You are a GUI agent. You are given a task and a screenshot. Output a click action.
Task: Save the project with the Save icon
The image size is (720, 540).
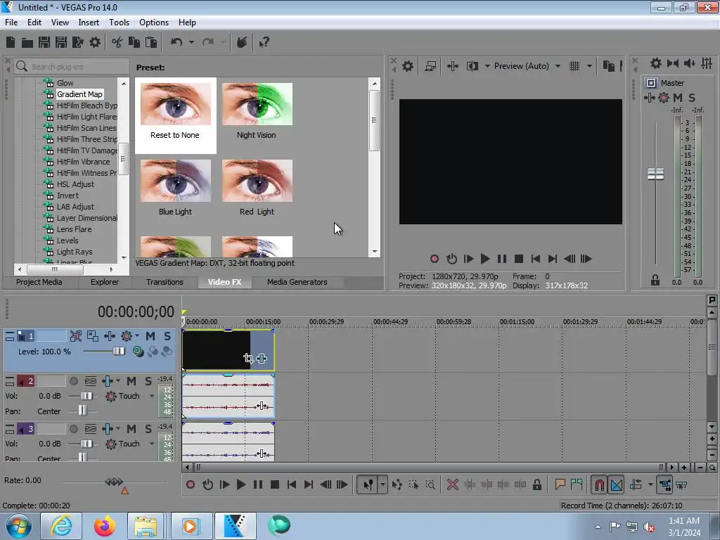point(44,42)
